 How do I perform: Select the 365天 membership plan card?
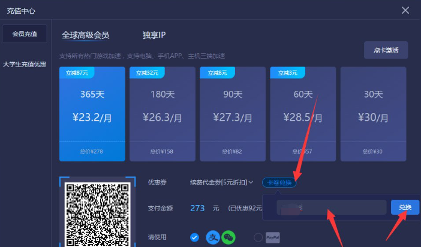tap(92, 114)
